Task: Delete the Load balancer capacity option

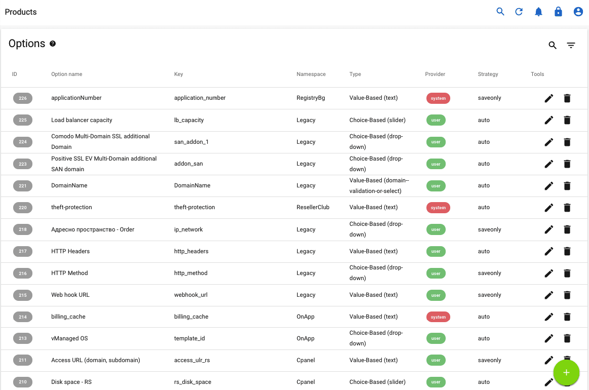Action: 567,120
